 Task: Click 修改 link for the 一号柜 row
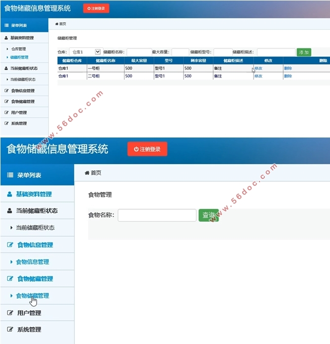(258, 69)
